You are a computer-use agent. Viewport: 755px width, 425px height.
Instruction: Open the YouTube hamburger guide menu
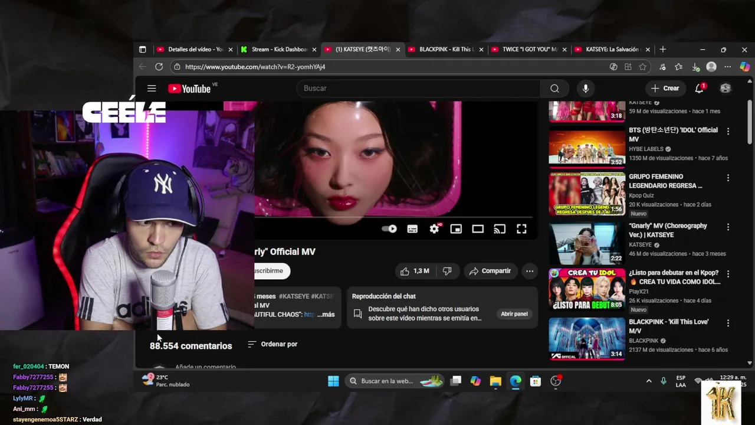coord(152,88)
